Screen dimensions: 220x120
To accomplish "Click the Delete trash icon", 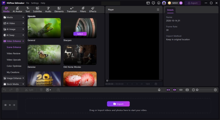I will pyautogui.click(x=17, y=90).
